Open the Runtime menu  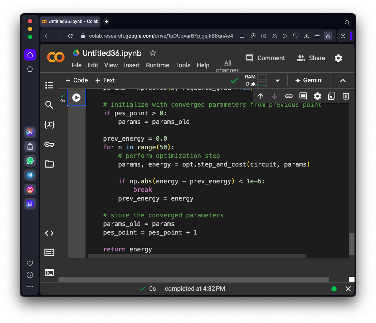point(157,65)
